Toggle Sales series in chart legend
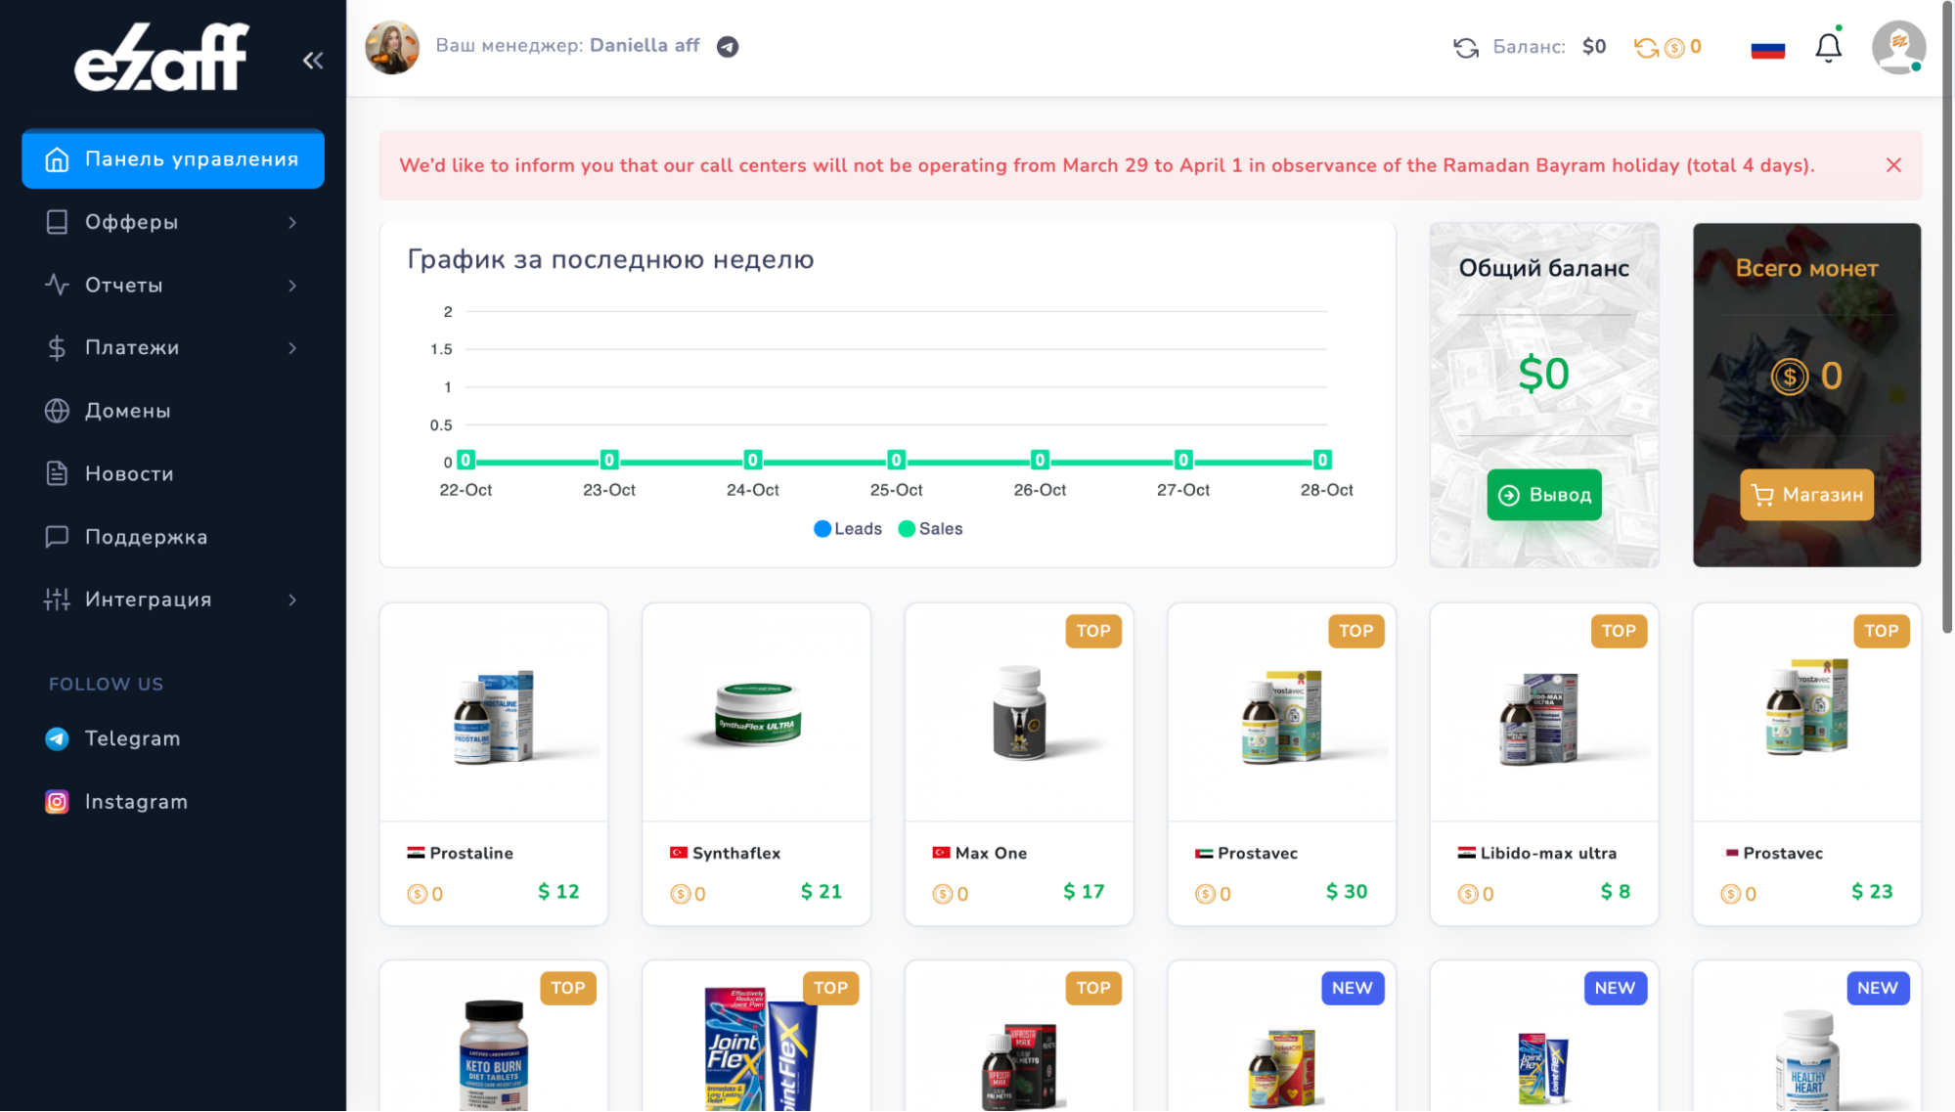1955x1112 pixels. [931, 529]
